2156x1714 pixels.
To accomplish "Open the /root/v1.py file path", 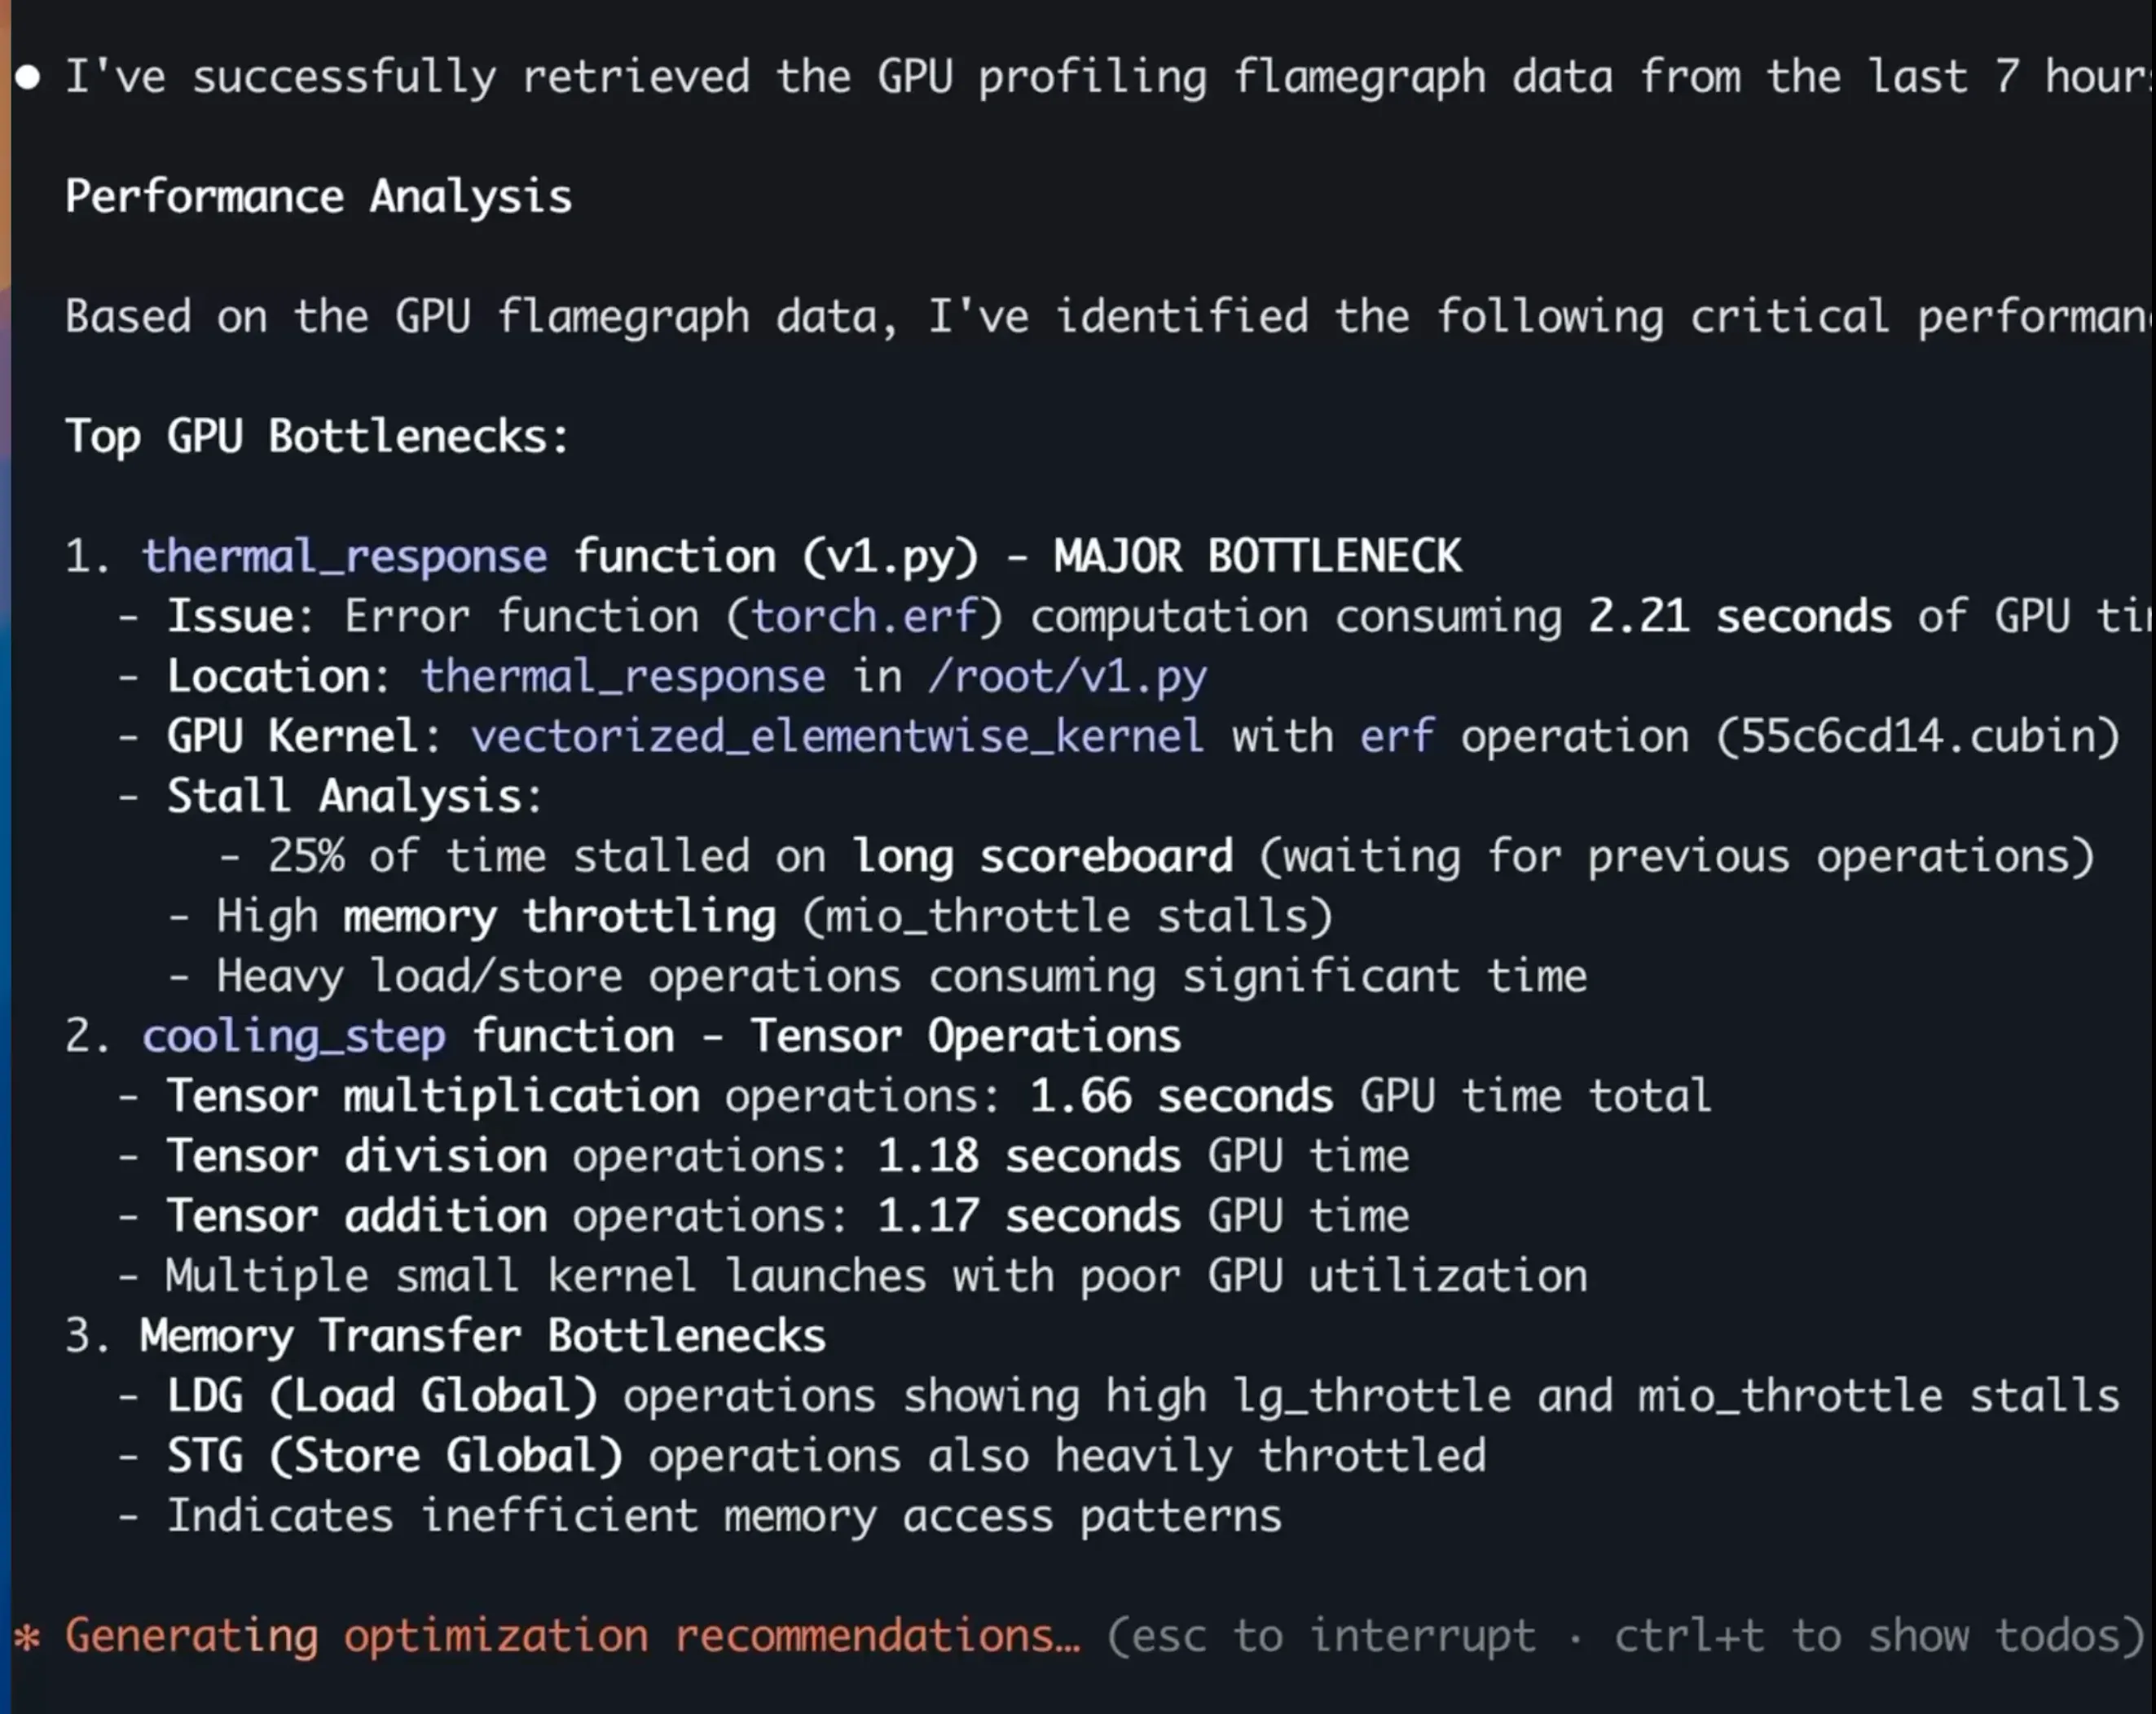I will click(1067, 676).
